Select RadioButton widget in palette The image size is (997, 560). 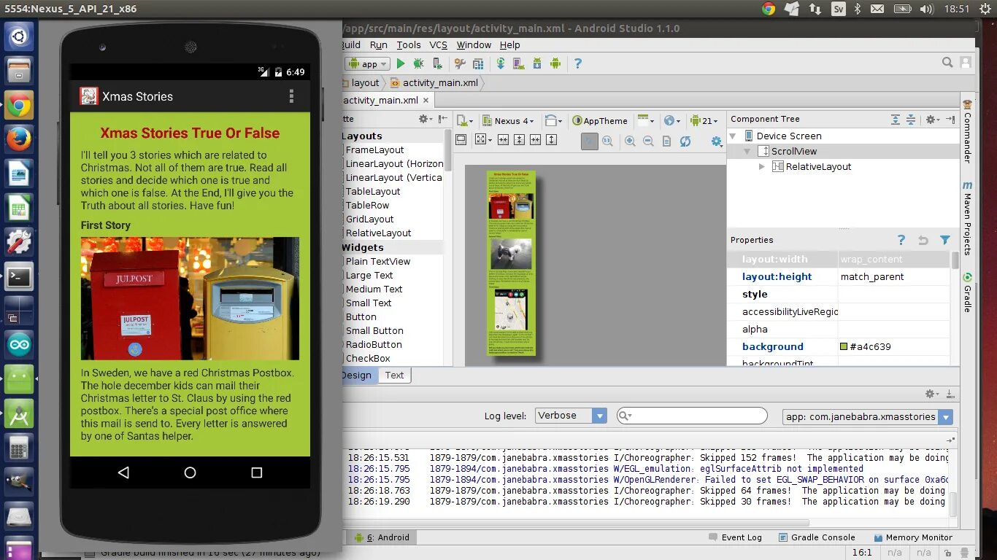[x=374, y=344]
